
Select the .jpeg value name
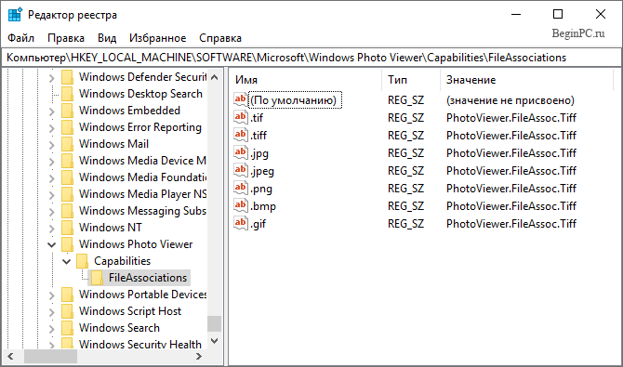(x=262, y=171)
